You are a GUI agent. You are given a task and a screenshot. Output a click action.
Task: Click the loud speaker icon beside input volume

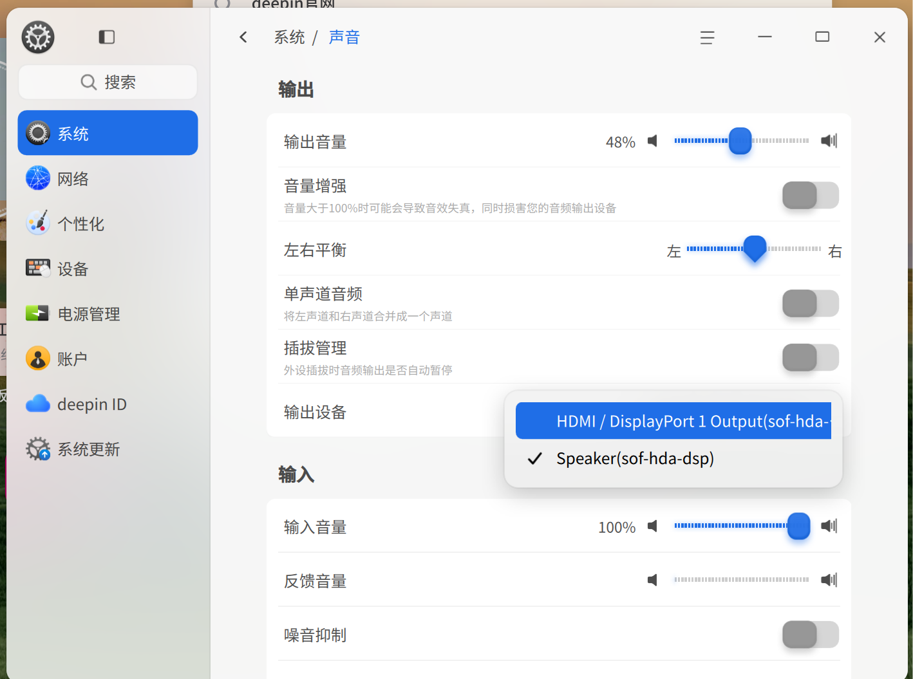[829, 526]
